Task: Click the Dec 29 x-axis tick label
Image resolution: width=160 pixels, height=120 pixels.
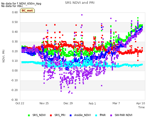Action: (x=68, y=103)
